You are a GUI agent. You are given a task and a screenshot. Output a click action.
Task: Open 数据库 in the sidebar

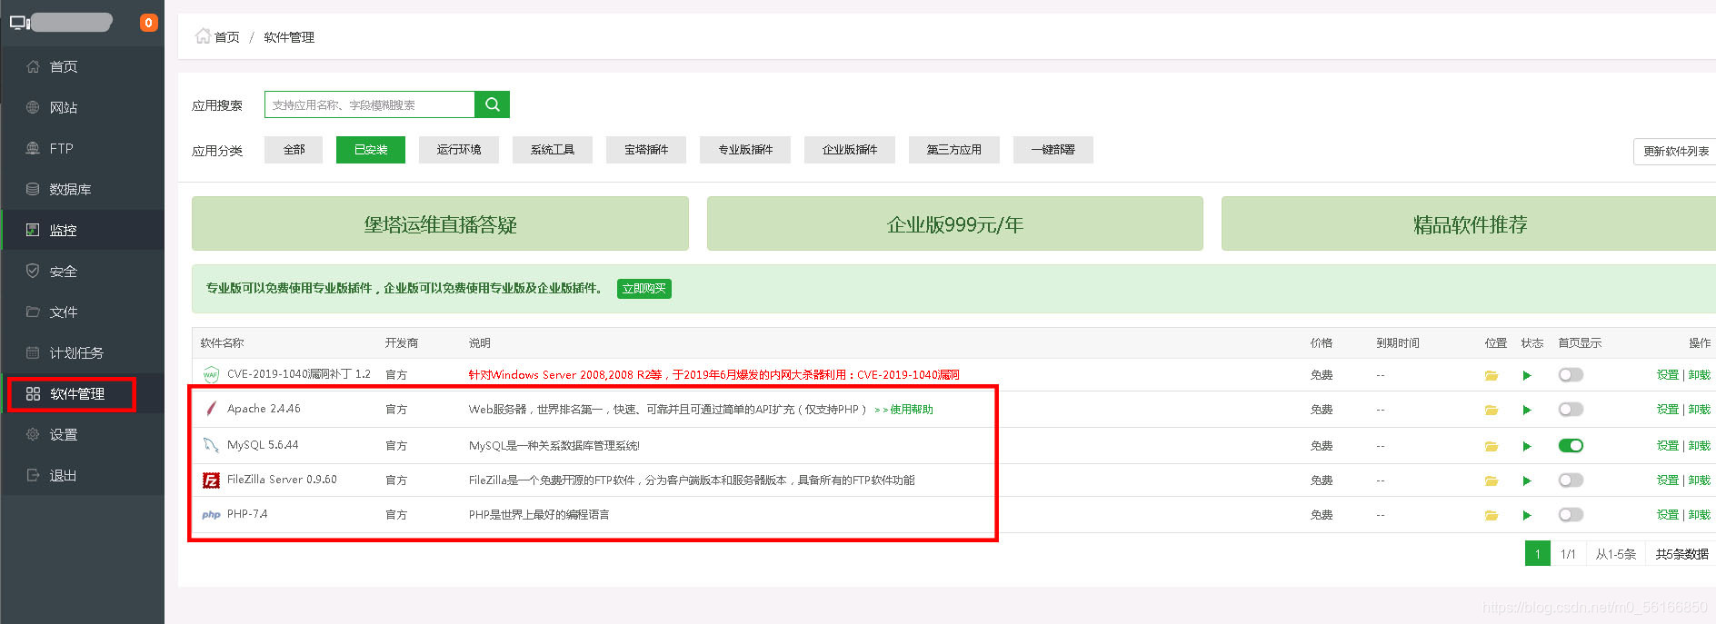(82, 189)
